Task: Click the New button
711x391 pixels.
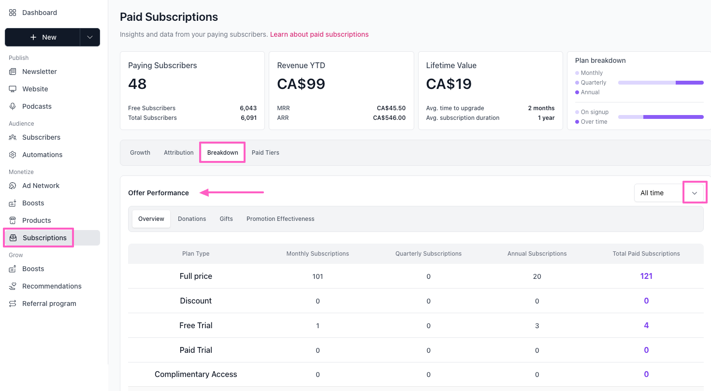Action: tap(43, 37)
